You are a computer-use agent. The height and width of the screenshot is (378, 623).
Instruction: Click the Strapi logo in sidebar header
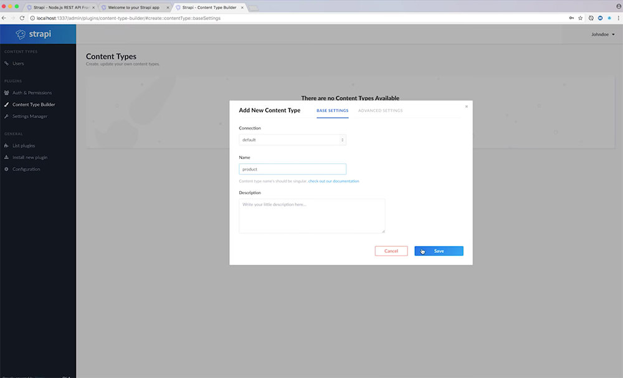pyautogui.click(x=34, y=34)
